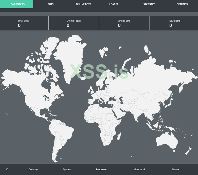Select India on the world map
The height and width of the screenshot is (175, 198).
pos(136,114)
